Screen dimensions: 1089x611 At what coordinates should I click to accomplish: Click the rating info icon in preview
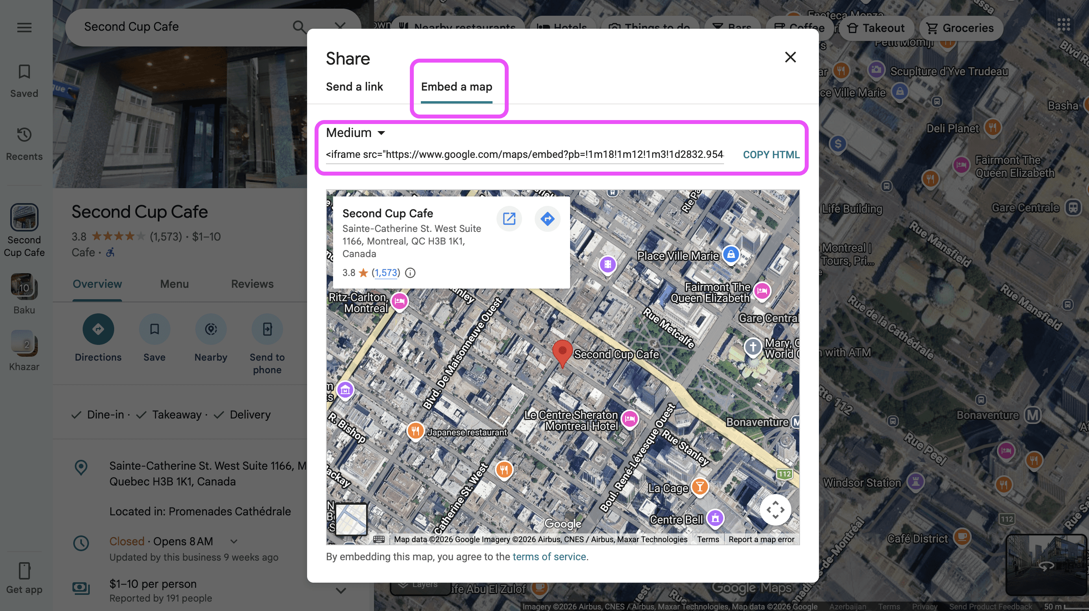tap(410, 273)
